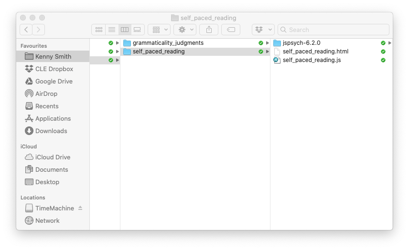
Task: Select the grammaticality_judgments folder
Action: pos(168,43)
